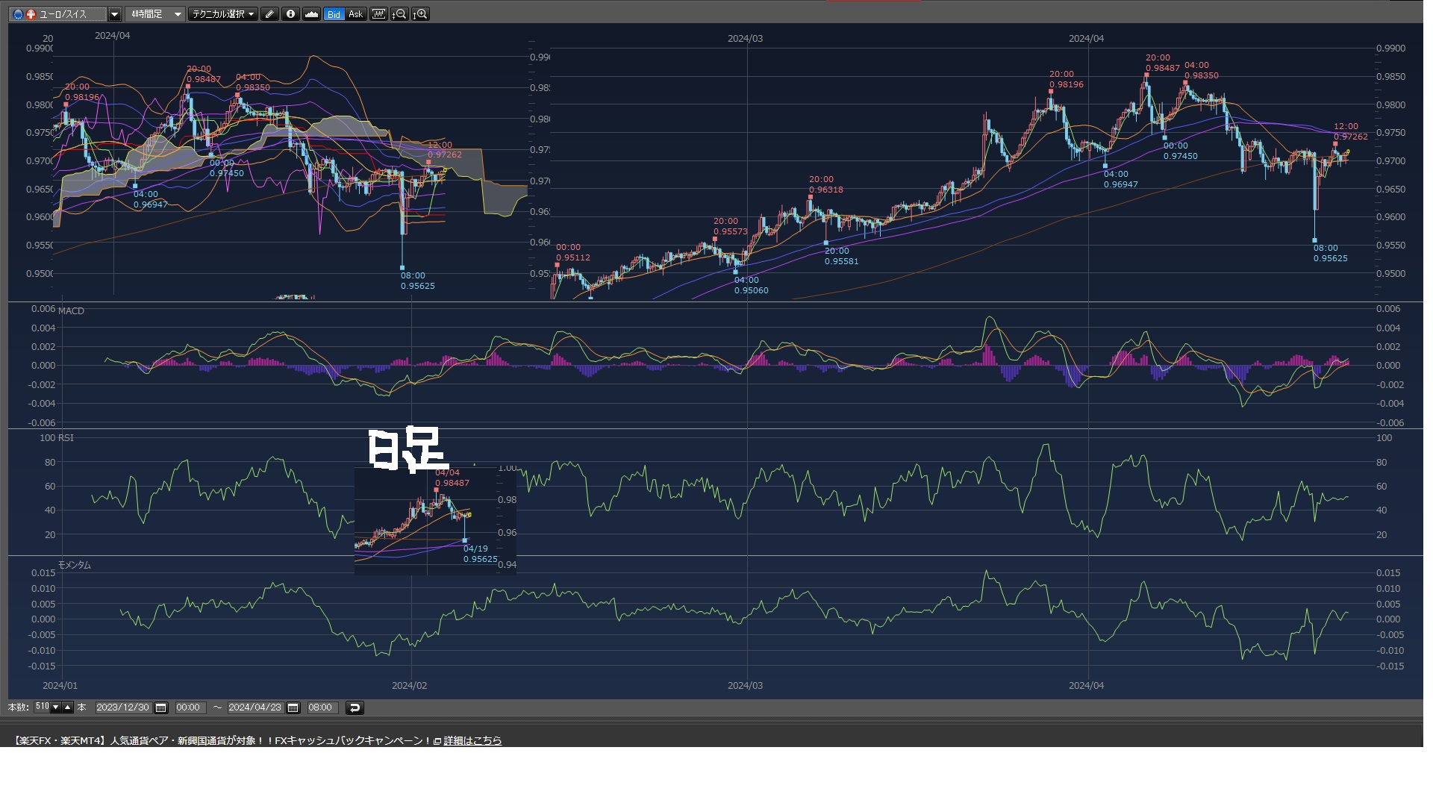Open start date calendar picker

pos(160,707)
